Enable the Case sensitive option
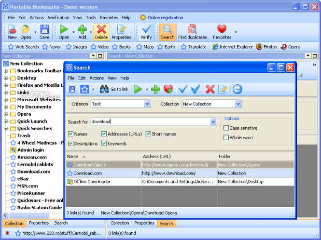This screenshot has width=321, height=240. (x=226, y=128)
